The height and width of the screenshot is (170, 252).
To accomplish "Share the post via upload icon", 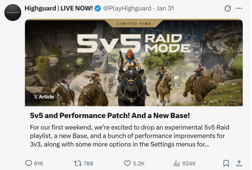I will [x=239, y=164].
